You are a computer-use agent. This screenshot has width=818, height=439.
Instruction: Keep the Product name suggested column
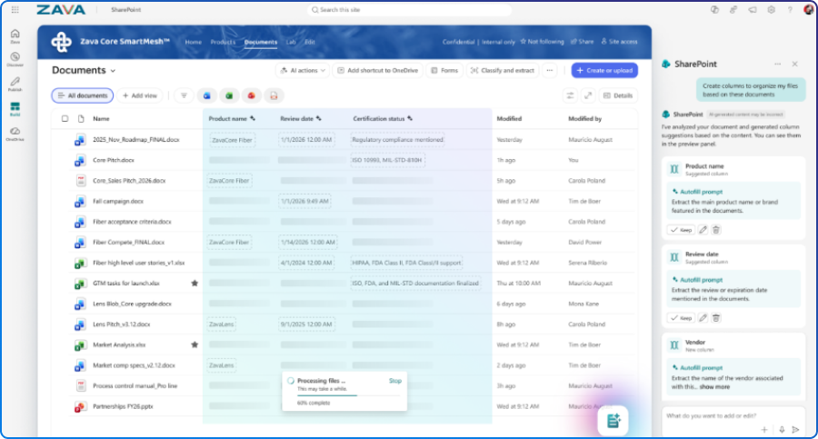tap(682, 230)
